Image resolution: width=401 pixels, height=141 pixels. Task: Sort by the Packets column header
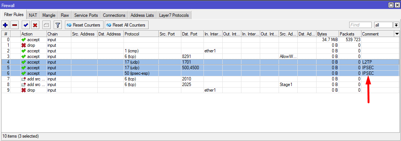pos(350,34)
